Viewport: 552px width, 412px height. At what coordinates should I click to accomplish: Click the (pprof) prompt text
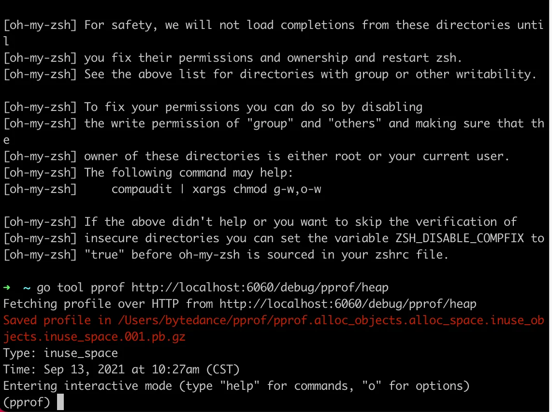pos(27,402)
